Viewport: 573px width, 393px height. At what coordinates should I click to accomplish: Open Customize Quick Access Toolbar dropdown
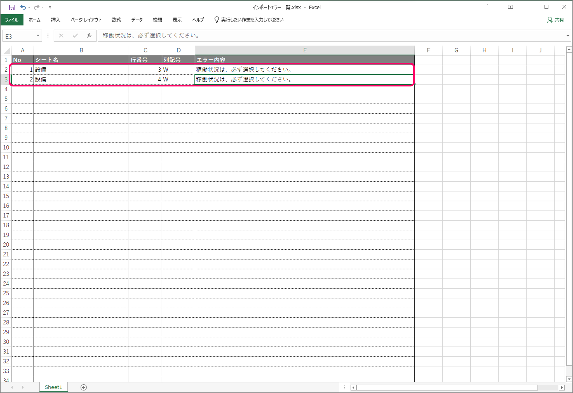(50, 8)
